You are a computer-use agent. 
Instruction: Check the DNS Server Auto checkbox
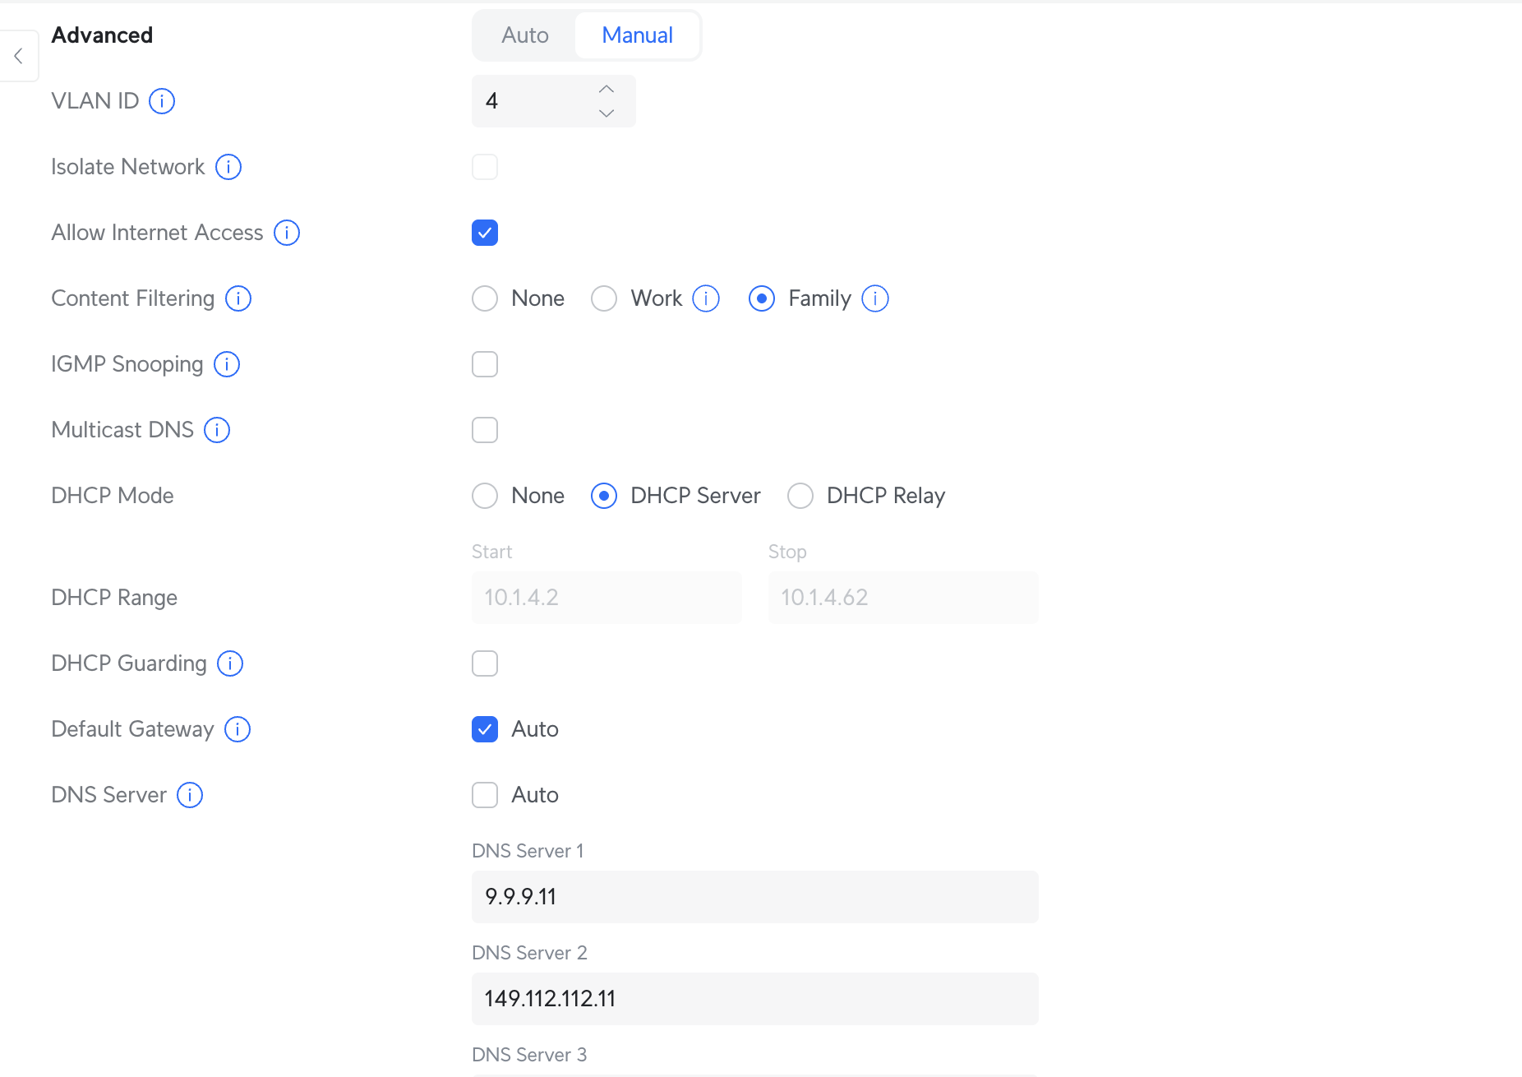click(485, 795)
